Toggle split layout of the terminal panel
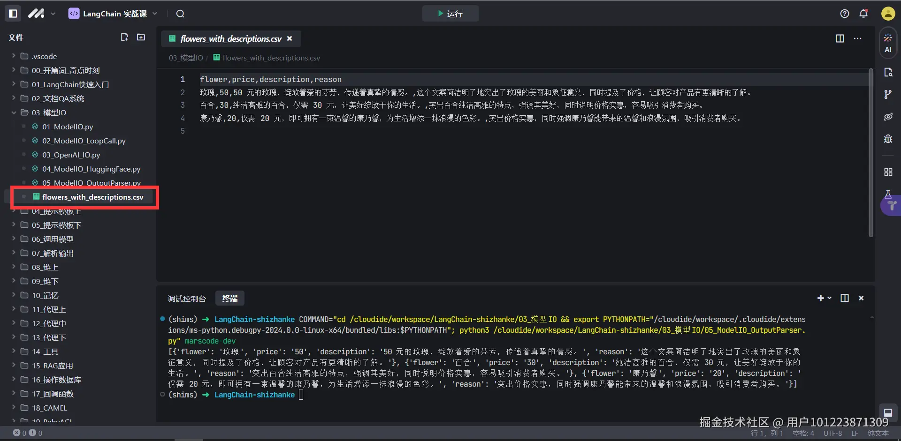 coord(844,298)
